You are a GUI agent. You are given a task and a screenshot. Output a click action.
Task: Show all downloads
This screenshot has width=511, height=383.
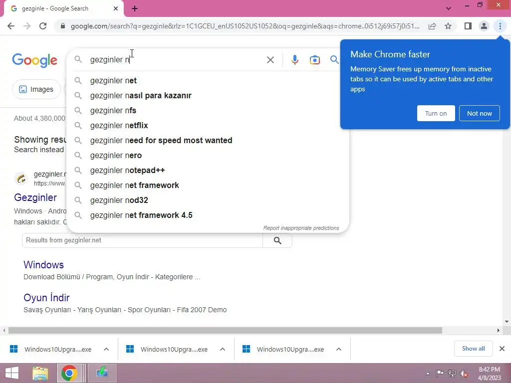coord(473,349)
